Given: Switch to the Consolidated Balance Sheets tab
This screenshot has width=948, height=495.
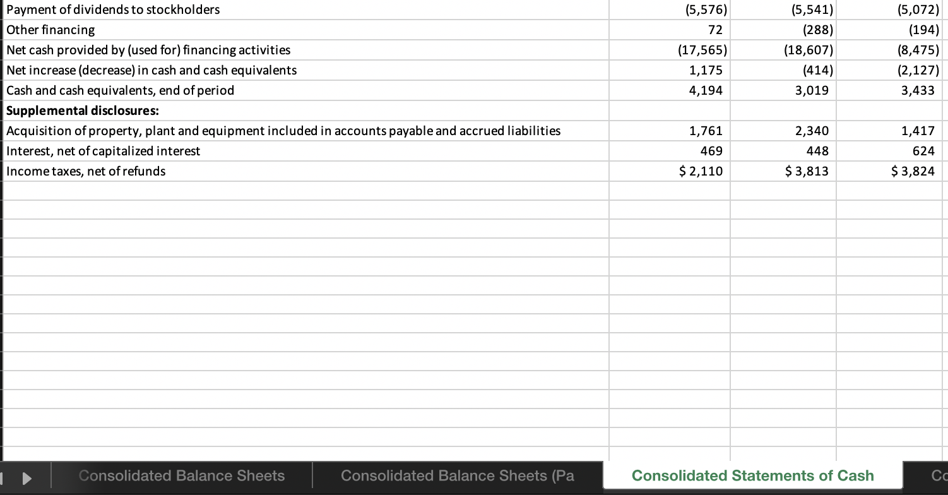Looking at the screenshot, I should pyautogui.click(x=181, y=475).
